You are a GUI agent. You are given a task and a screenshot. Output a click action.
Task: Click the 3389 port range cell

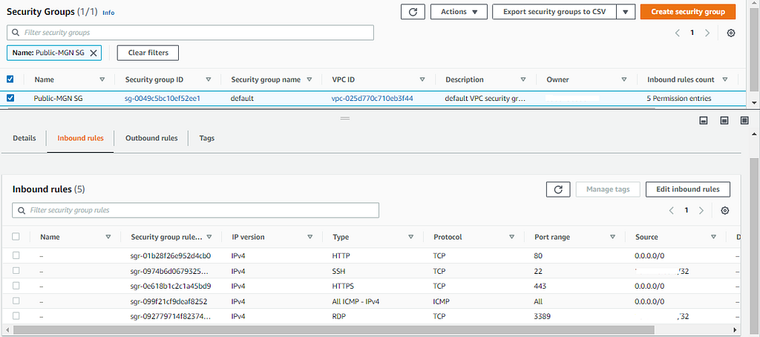pos(543,316)
